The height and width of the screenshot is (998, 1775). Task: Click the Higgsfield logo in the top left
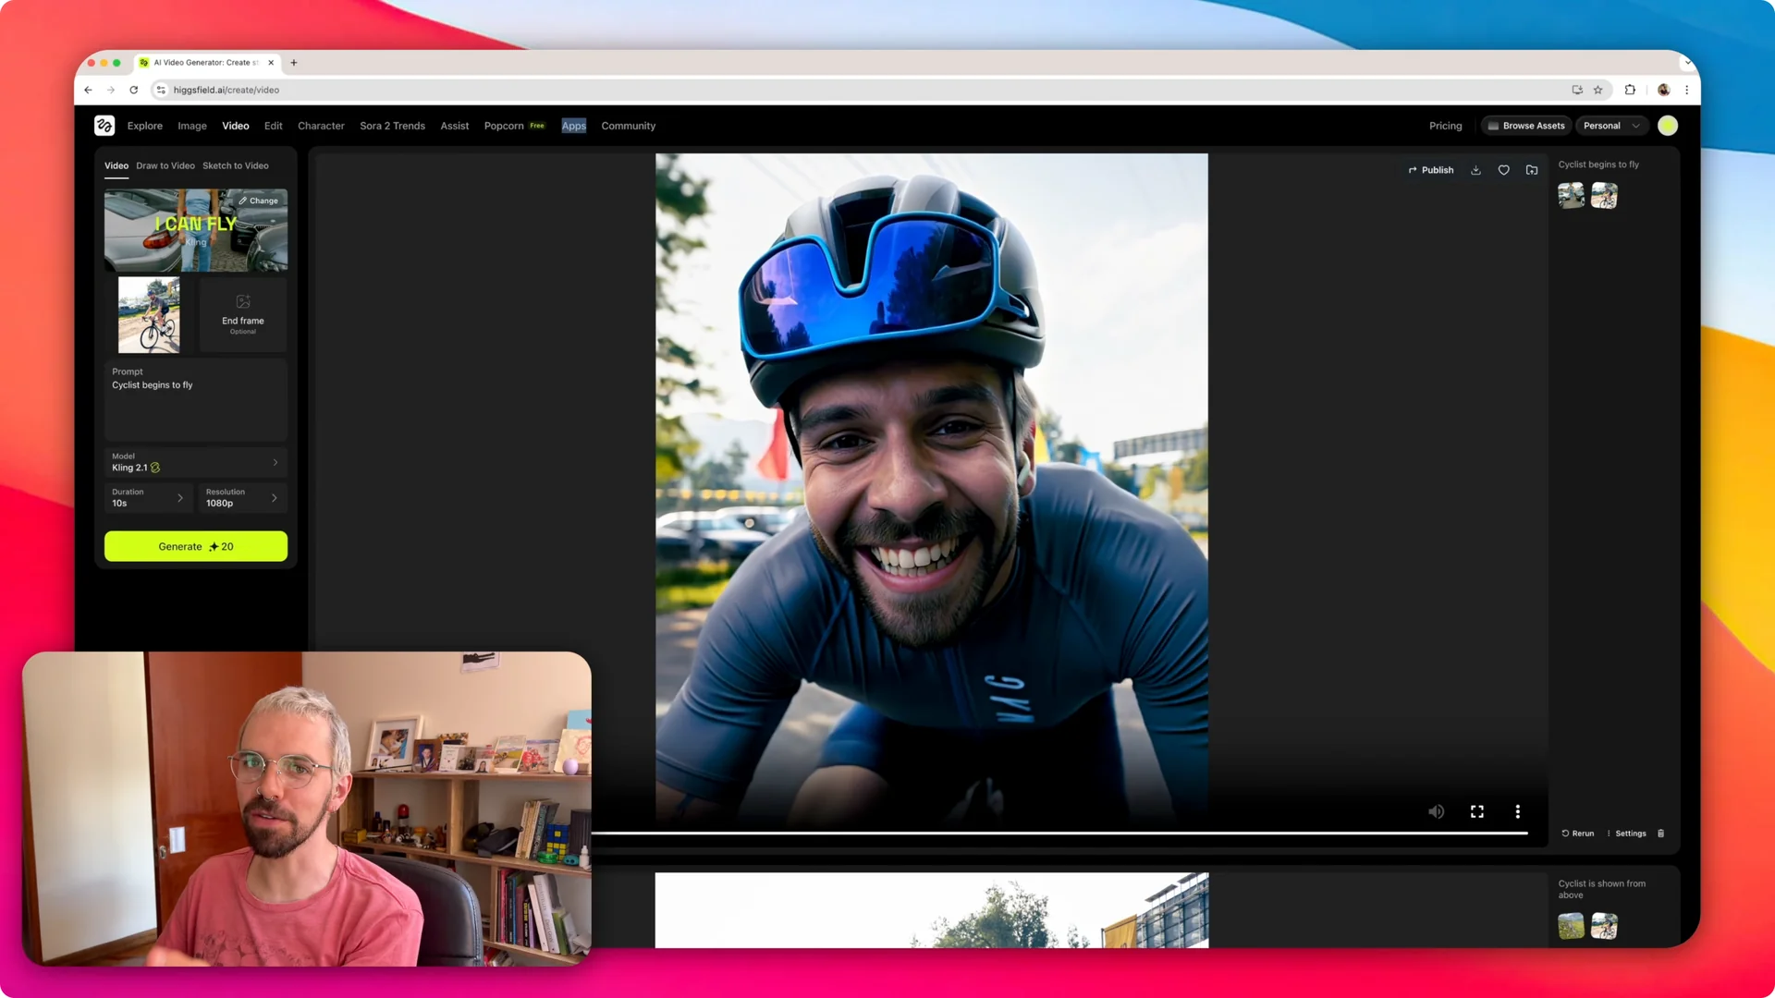[104, 126]
